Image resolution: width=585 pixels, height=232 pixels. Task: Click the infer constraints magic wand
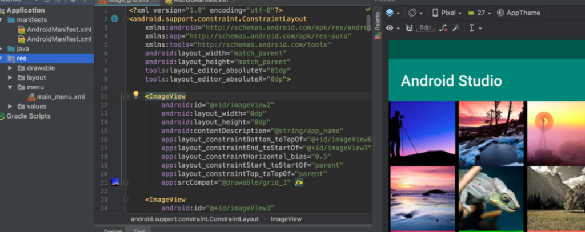[x=456, y=28]
